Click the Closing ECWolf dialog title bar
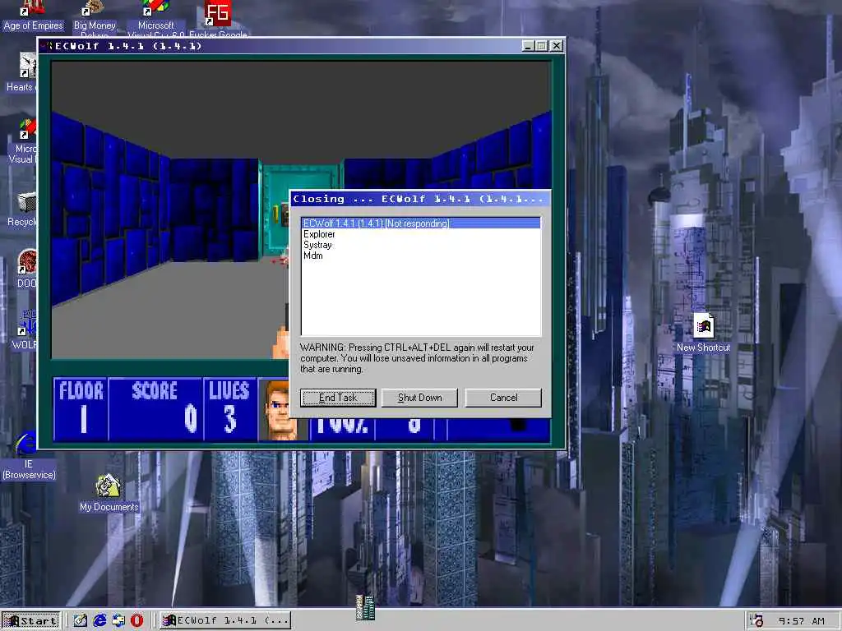This screenshot has width=842, height=631. pyautogui.click(x=420, y=199)
